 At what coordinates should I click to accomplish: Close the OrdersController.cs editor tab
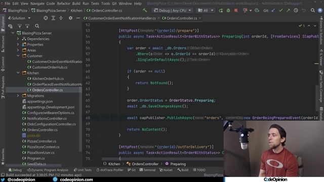pyautogui.click(x=200, y=18)
